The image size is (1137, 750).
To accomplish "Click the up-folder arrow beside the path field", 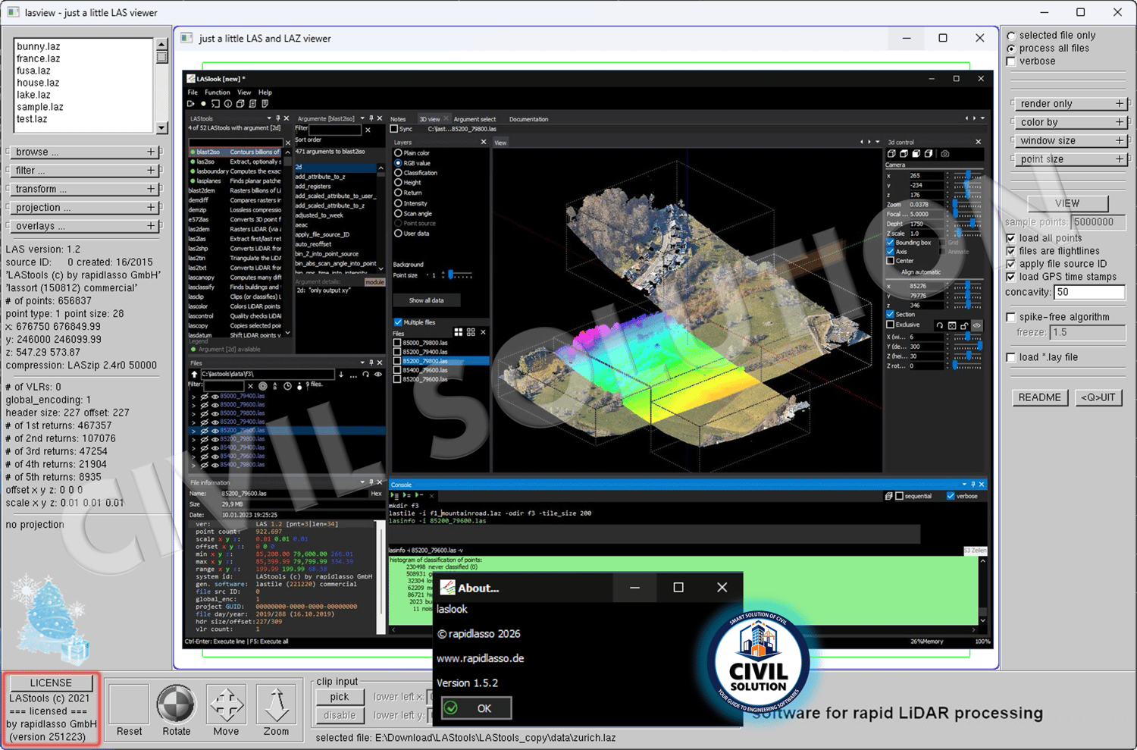I will 194,374.
